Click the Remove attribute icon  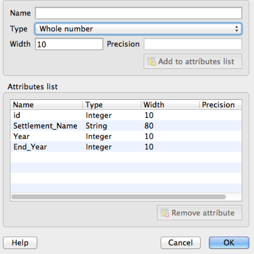[165, 213]
